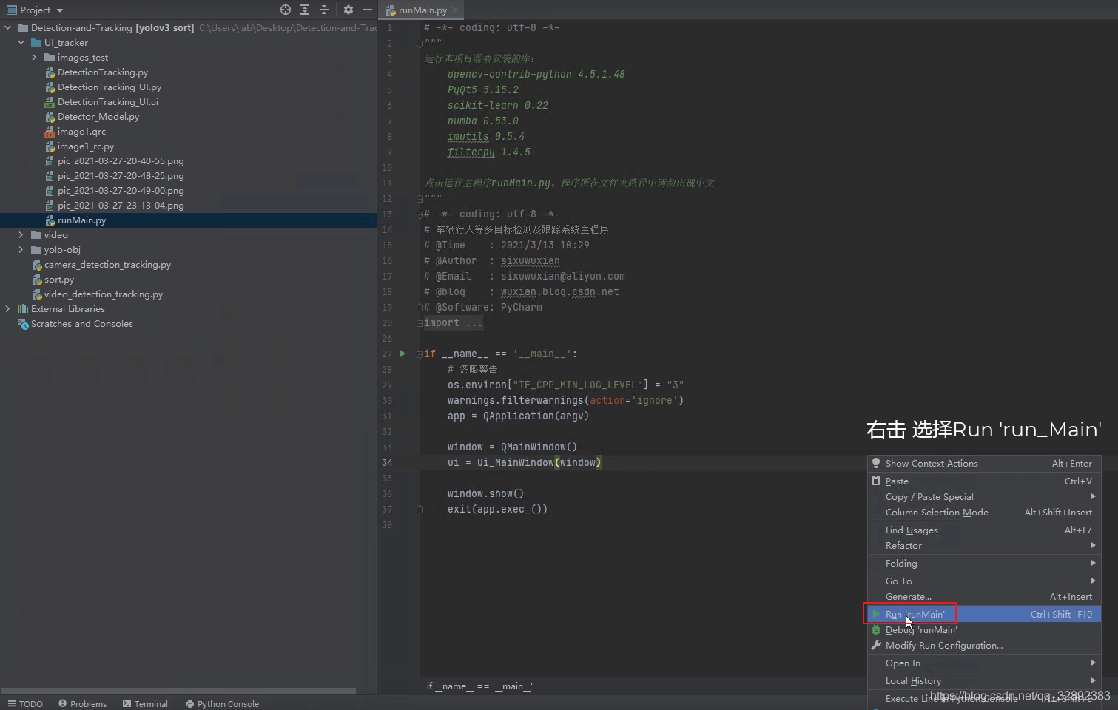Click the lightbulb icon of Show Context Actions

[x=876, y=463]
